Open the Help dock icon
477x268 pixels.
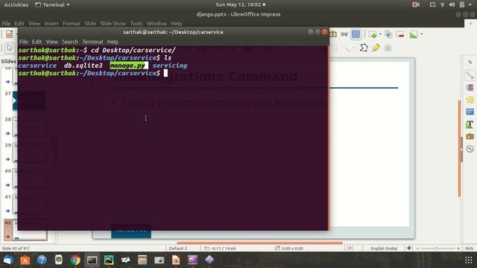click(x=42, y=260)
